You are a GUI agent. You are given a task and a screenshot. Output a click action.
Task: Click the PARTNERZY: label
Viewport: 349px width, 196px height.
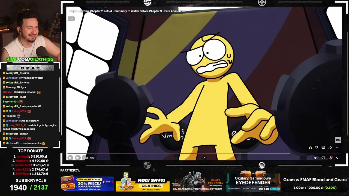click(70, 170)
